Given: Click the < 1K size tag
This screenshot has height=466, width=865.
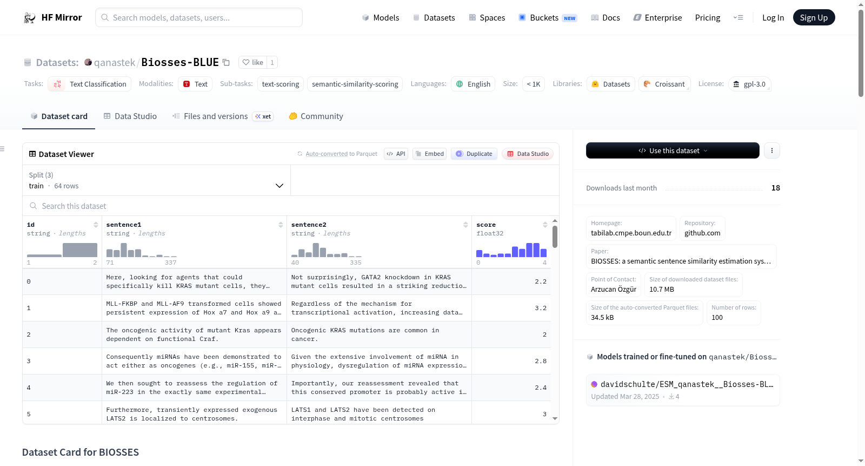Looking at the screenshot, I should [534, 84].
